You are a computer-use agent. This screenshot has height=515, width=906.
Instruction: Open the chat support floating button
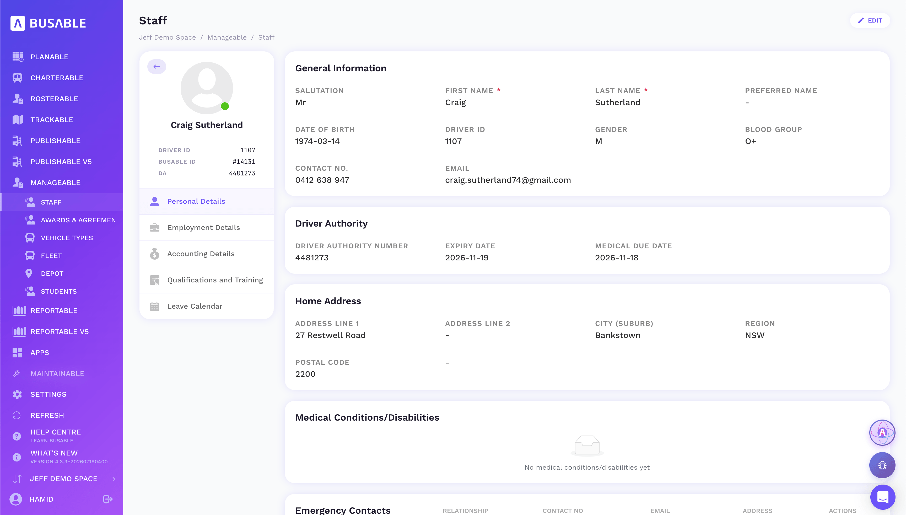coord(883,497)
